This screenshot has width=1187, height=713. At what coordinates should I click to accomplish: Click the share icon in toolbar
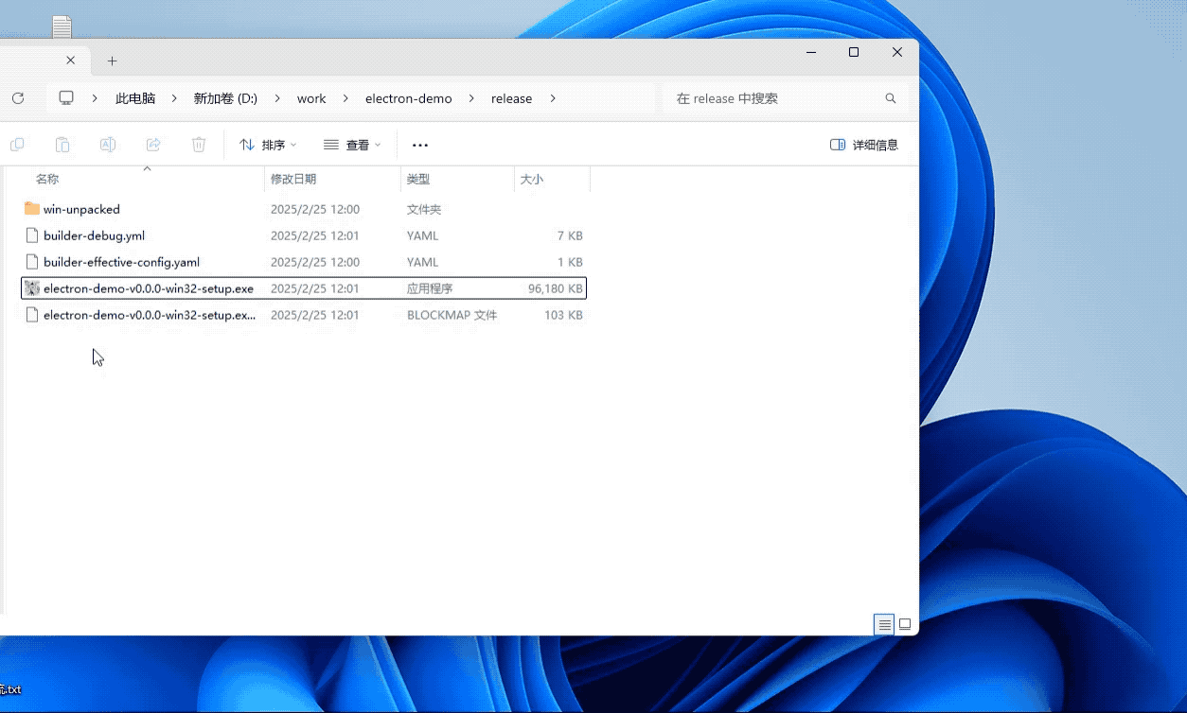(x=153, y=145)
